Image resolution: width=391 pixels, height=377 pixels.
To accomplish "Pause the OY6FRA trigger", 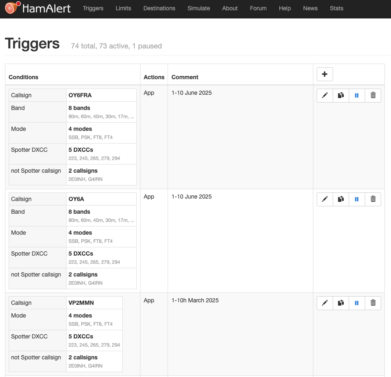I will pos(356,95).
